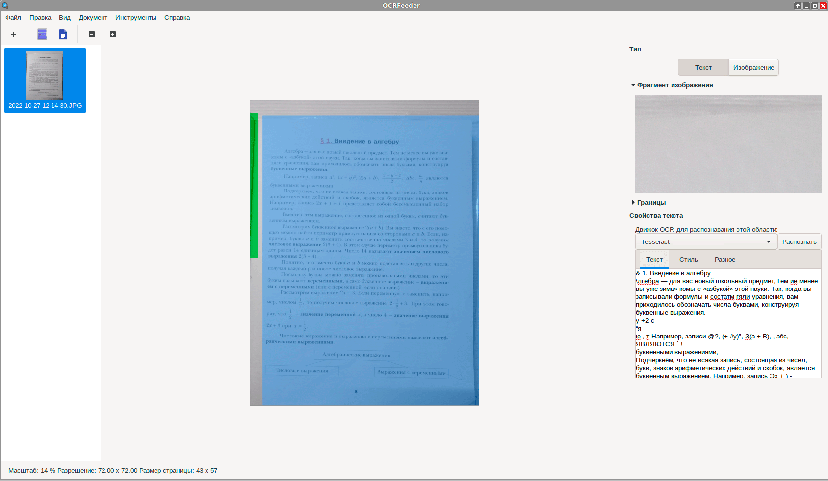Viewport: 828px width, 481px height.
Task: Collapse the Фрагмент изображения section
Action: 633,85
